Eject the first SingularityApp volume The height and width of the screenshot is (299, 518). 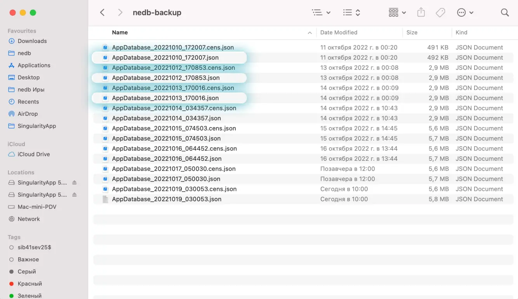coord(75,182)
